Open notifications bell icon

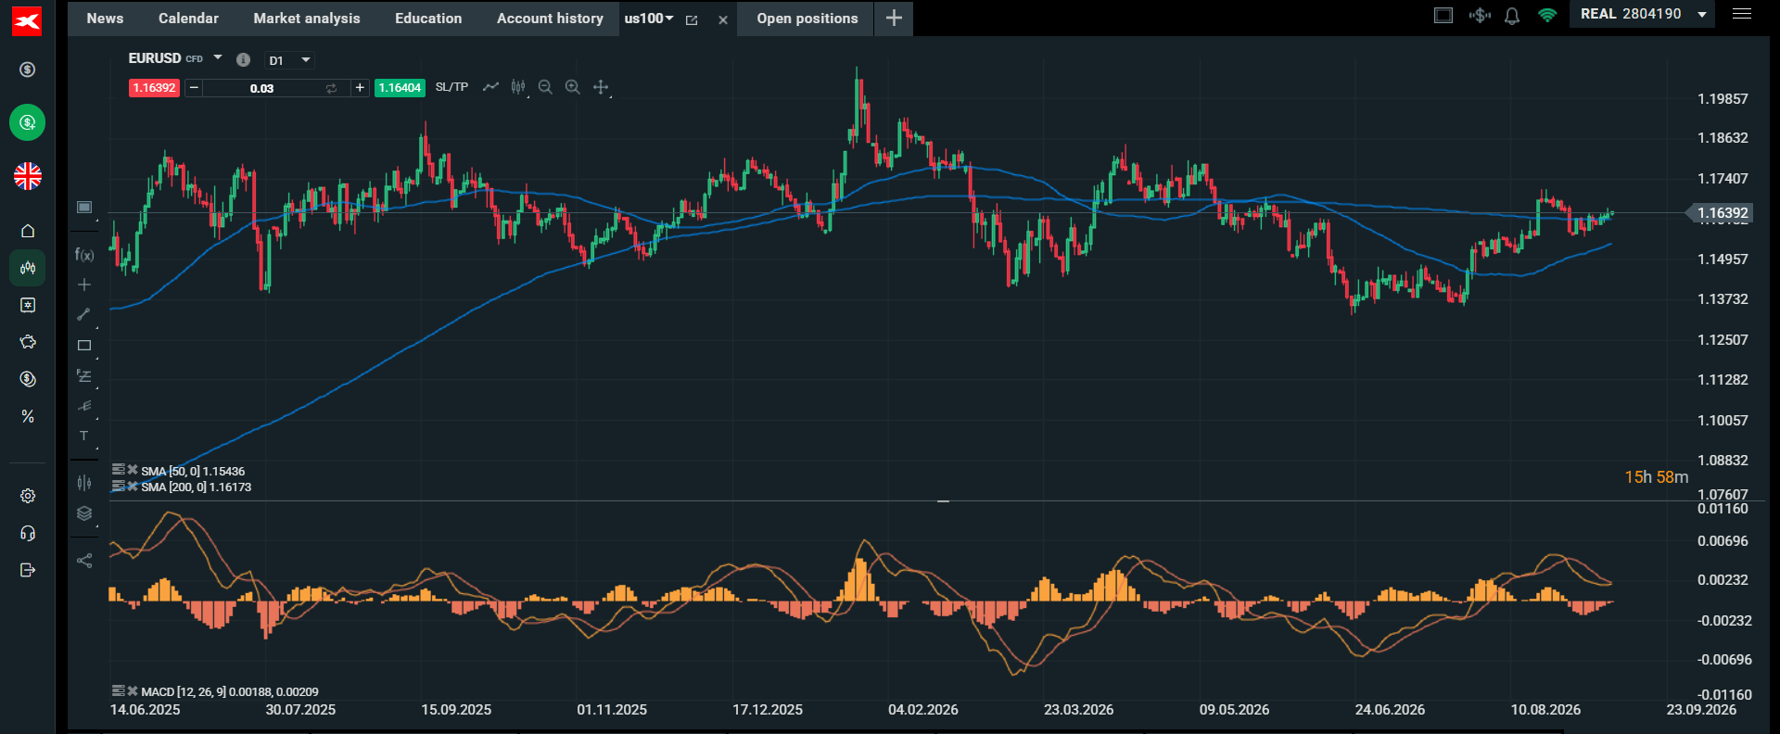1512,16
